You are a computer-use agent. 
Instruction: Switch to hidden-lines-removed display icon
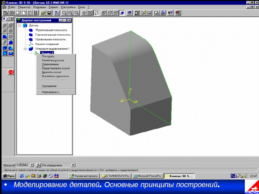(110, 13)
